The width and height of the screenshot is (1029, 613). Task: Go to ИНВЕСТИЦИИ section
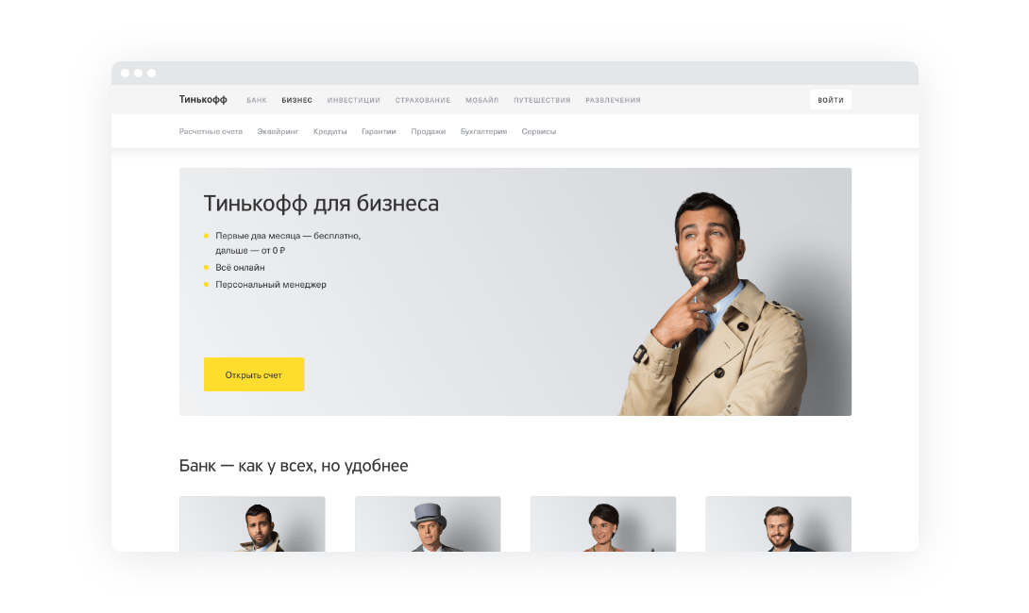pyautogui.click(x=354, y=100)
